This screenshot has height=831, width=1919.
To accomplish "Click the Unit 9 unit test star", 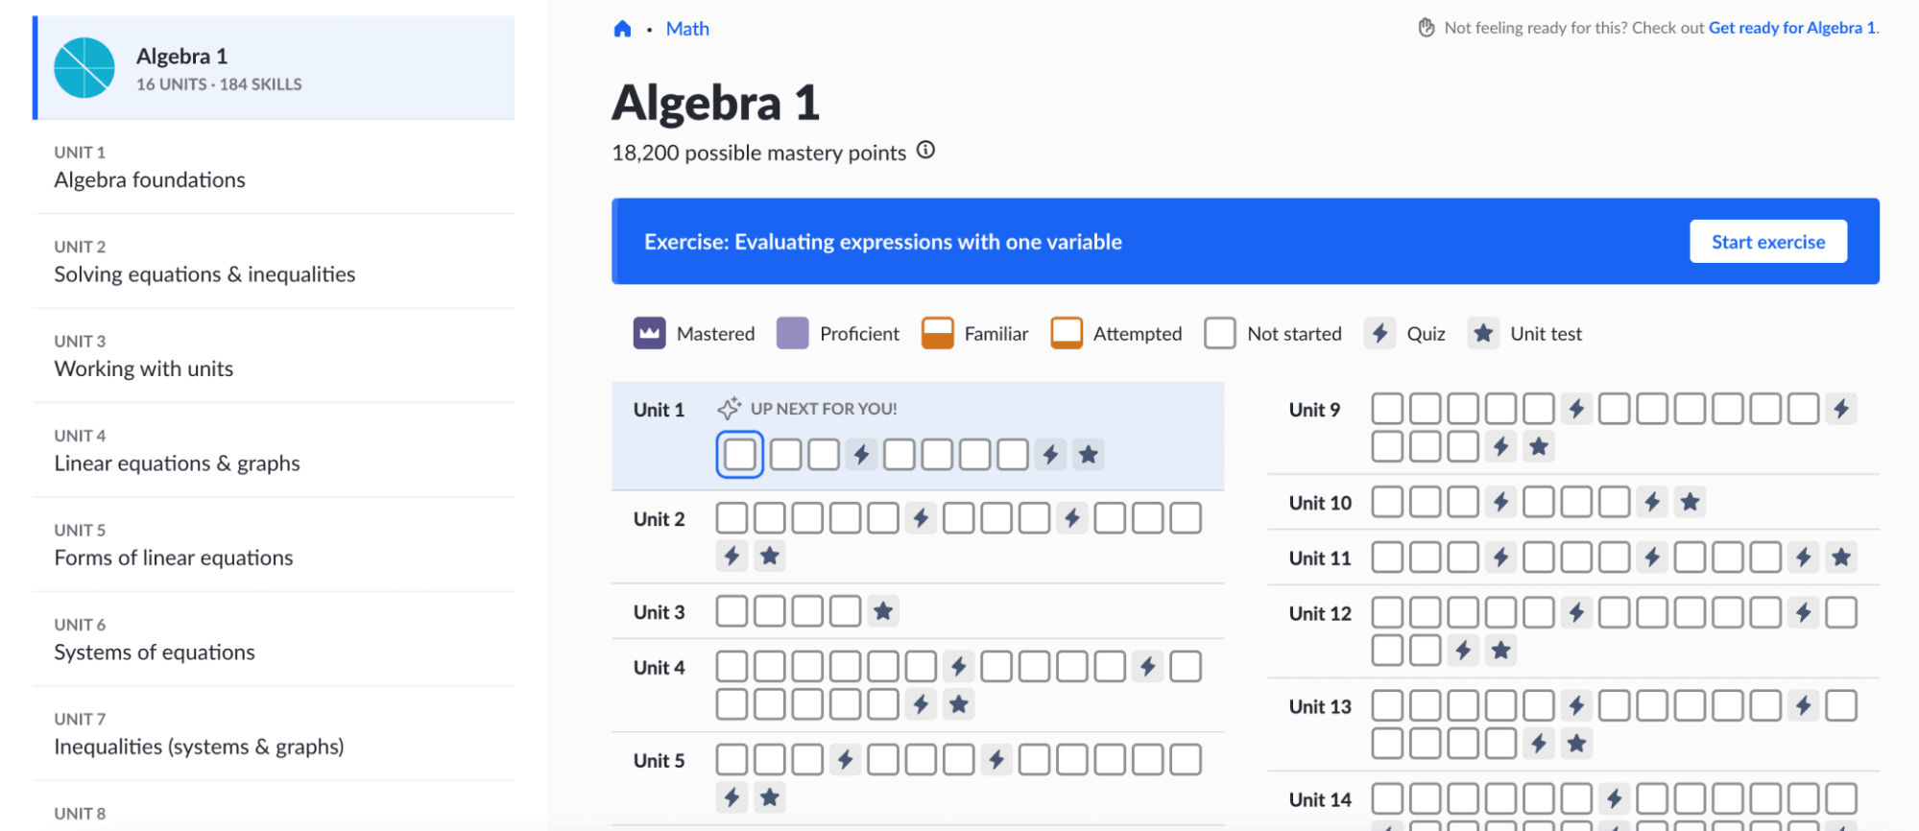I will click(1539, 445).
